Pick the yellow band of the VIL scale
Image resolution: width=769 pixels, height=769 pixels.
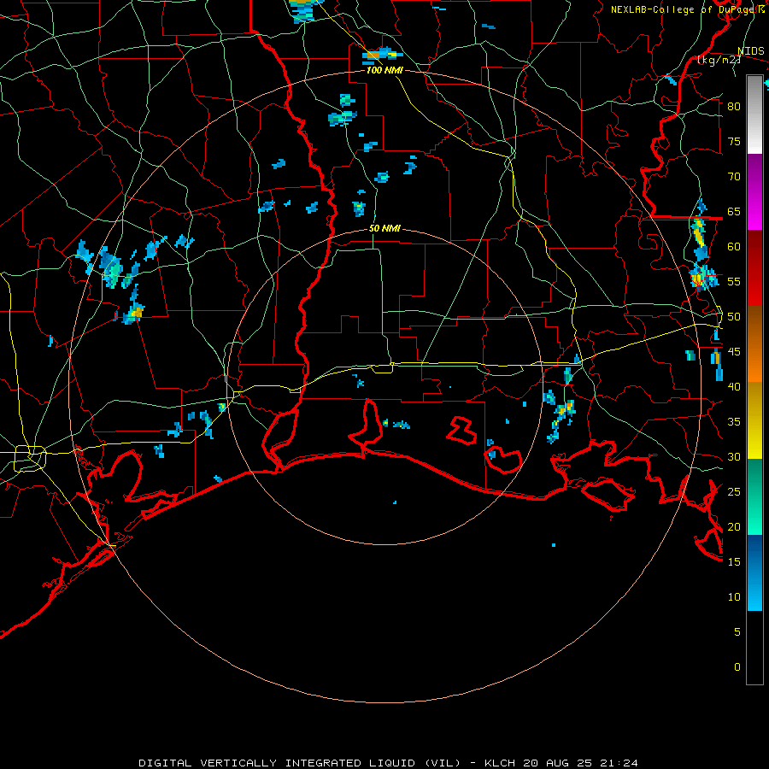[x=754, y=420]
